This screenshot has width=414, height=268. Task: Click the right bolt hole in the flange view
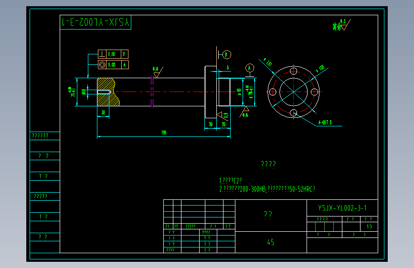coord(315,92)
